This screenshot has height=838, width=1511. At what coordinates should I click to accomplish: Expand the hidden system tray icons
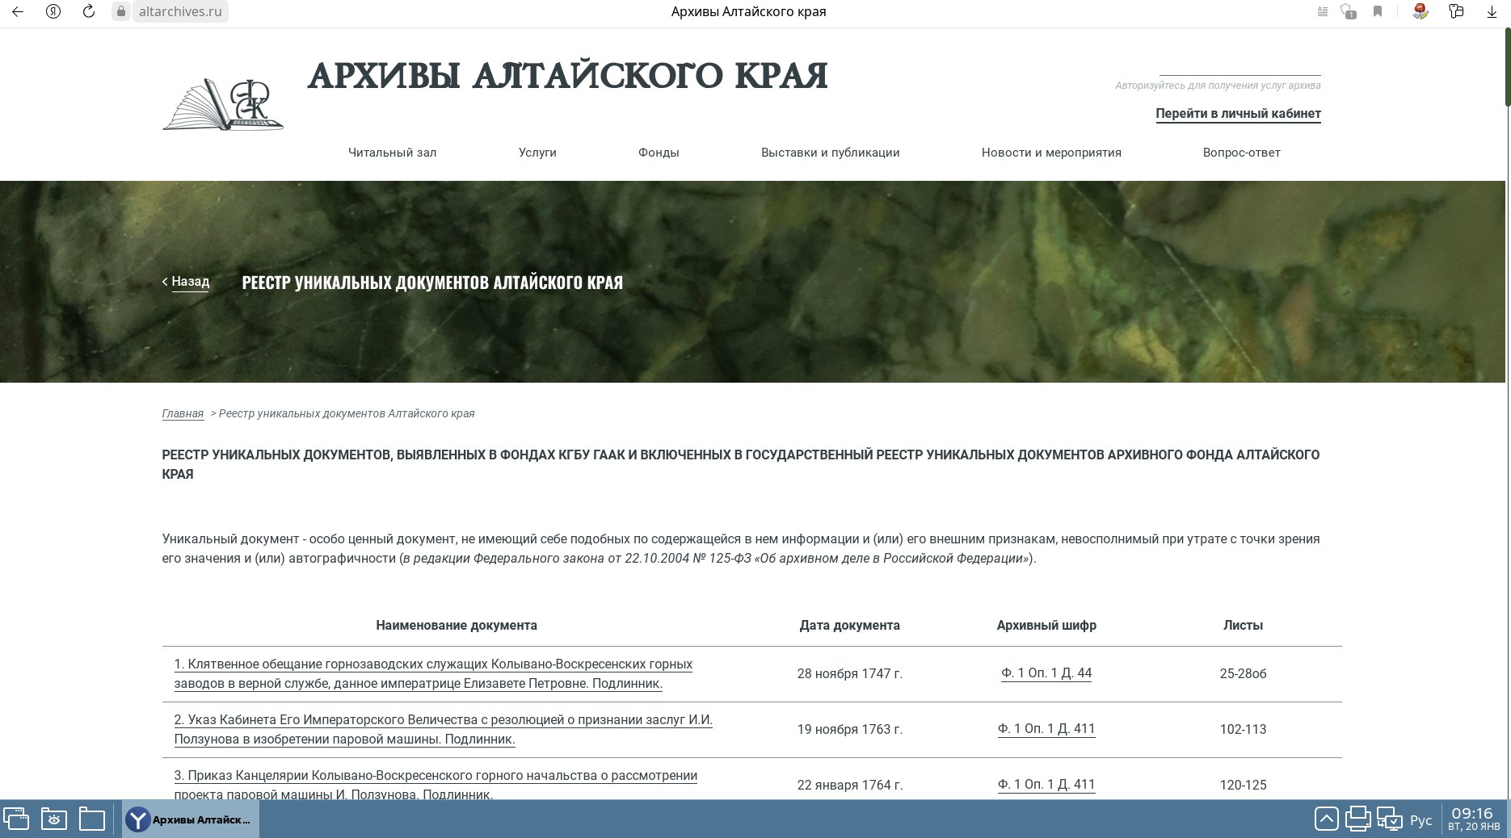pos(1326,819)
